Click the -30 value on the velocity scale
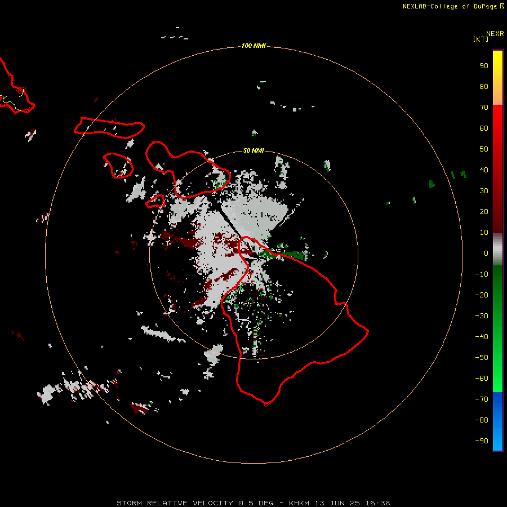Image resolution: width=507 pixels, height=507 pixels. pos(482,316)
